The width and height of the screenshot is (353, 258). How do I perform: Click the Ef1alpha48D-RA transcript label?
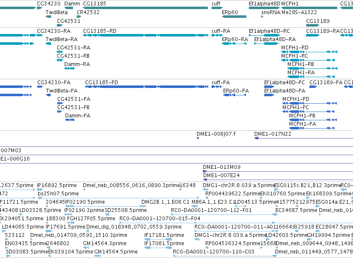pyautogui.click(x=275, y=39)
